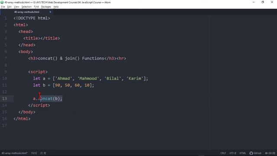Click the Atom app icon in title bar
Image resolution: width=277 pixels, height=156 pixels.
(x=2, y=2)
